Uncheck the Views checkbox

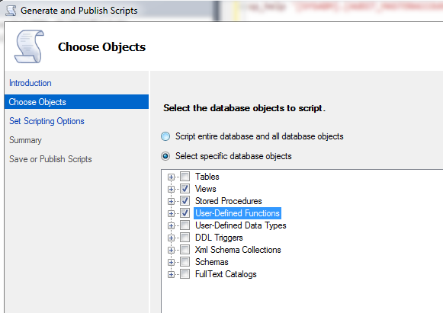point(185,189)
